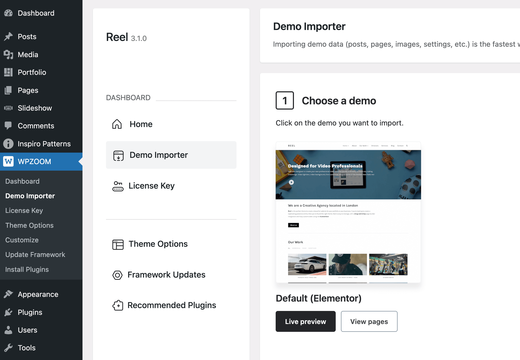The height and width of the screenshot is (360, 520).
Task: Select the Default (Elementor) demo thumbnail
Action: 348,212
